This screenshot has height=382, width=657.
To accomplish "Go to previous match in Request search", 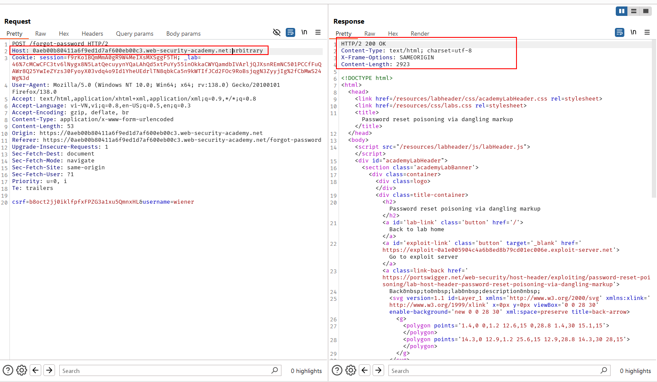I will pos(36,370).
